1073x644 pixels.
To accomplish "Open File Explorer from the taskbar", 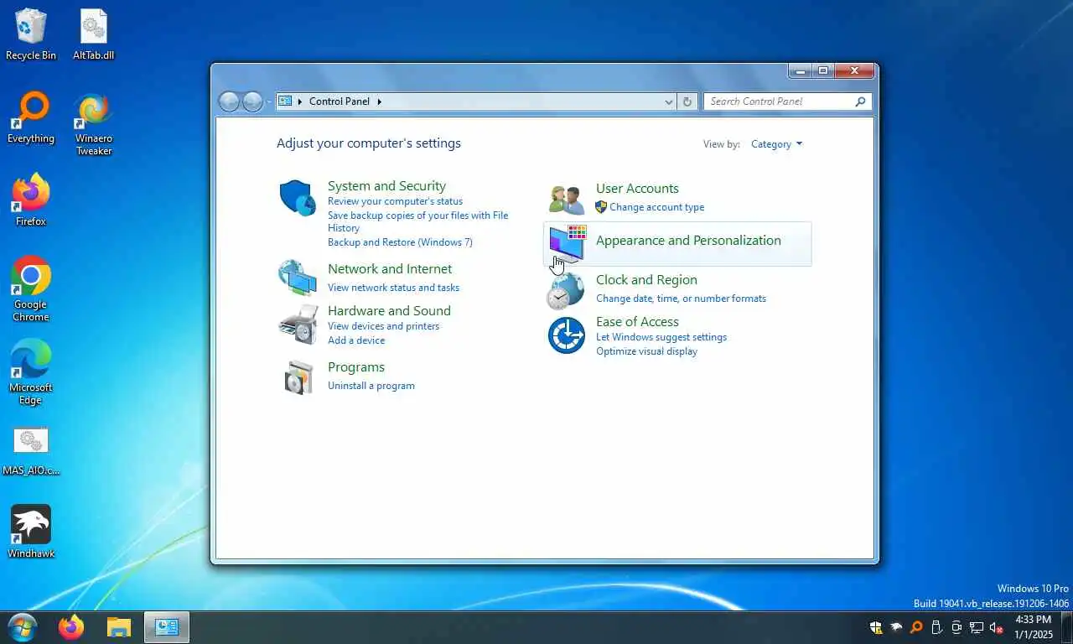I will tap(119, 627).
